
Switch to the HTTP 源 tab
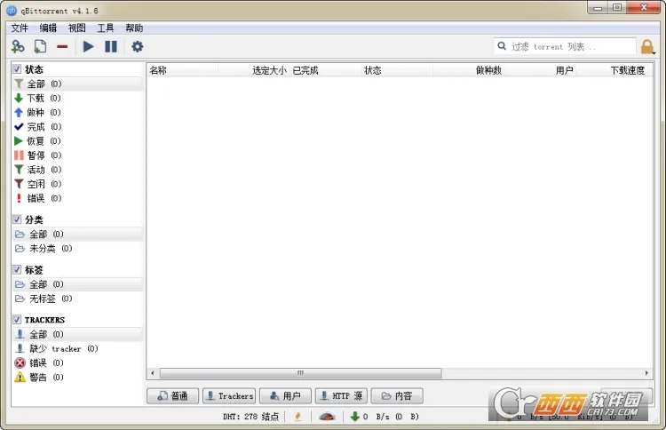point(340,396)
